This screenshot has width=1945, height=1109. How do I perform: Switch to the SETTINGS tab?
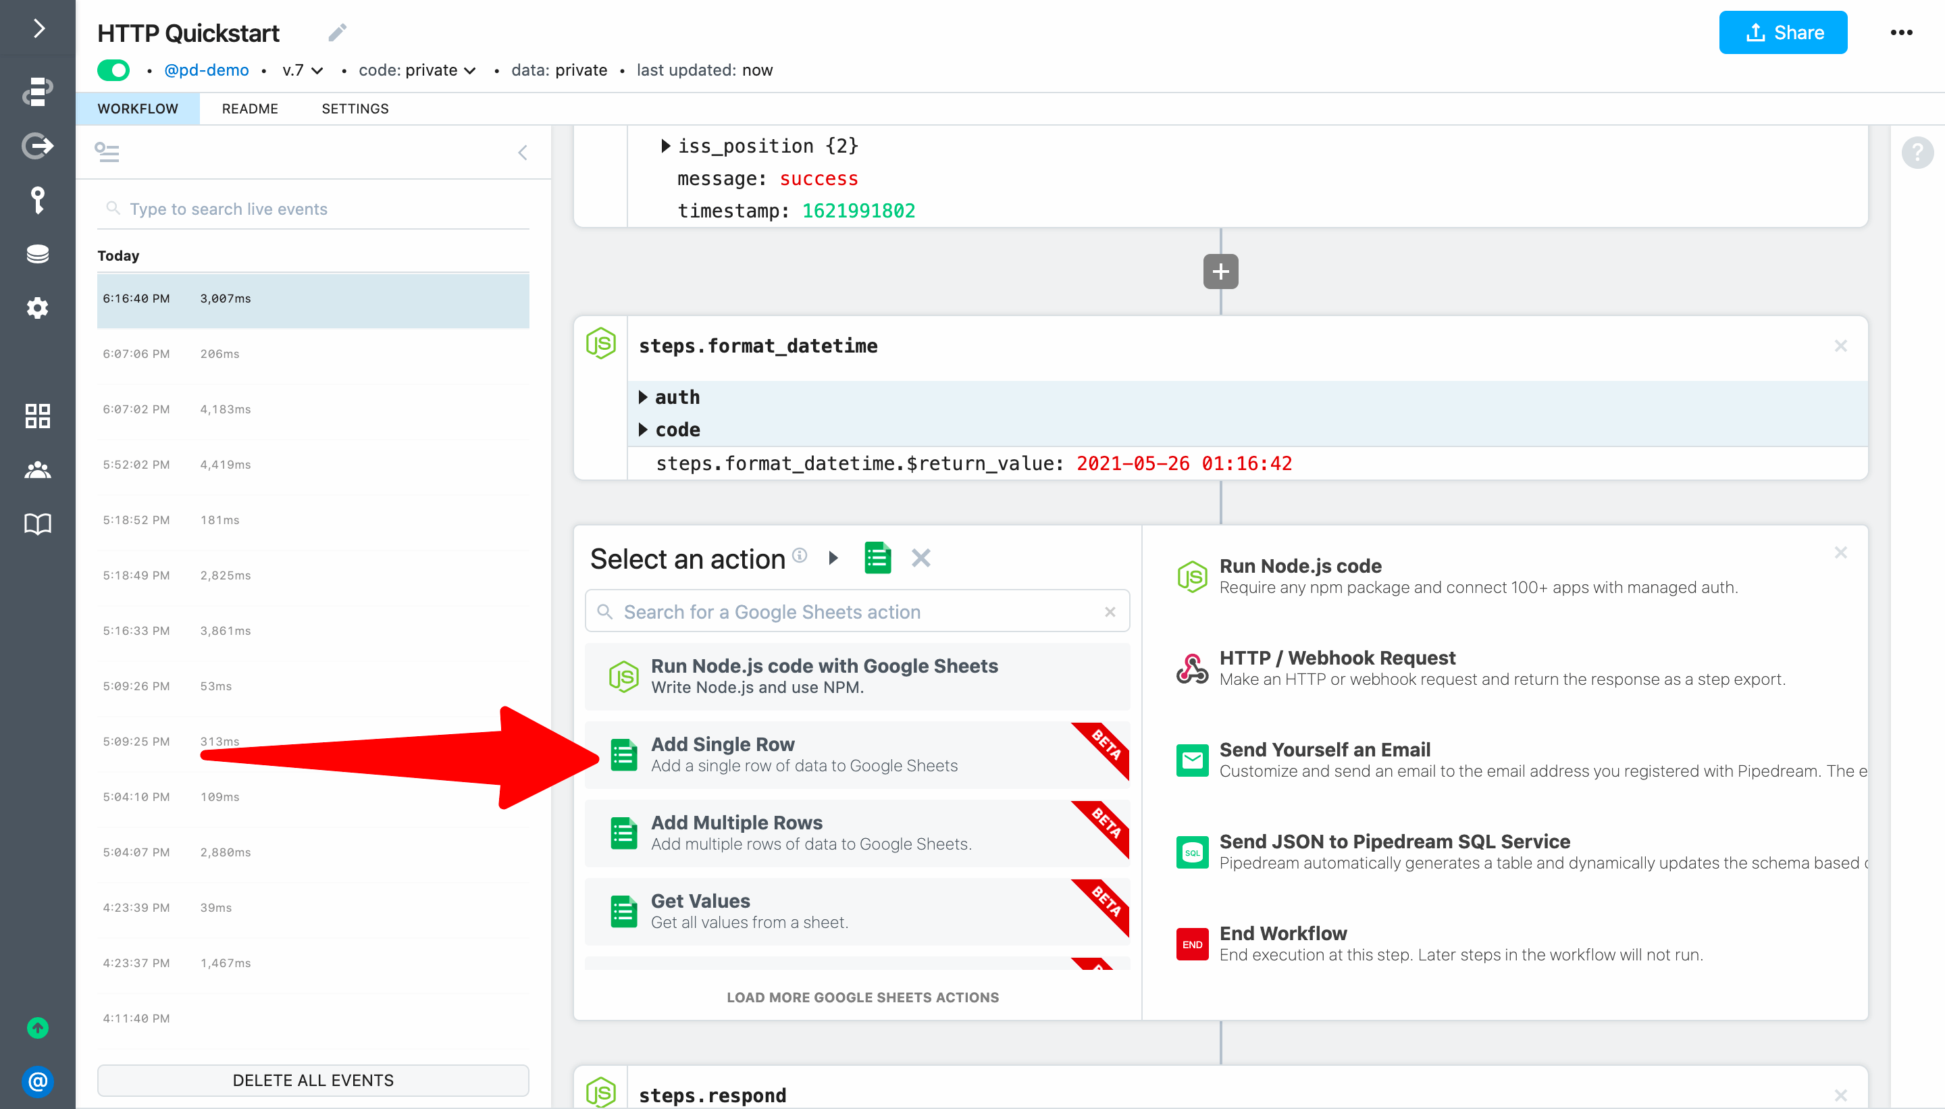point(355,109)
